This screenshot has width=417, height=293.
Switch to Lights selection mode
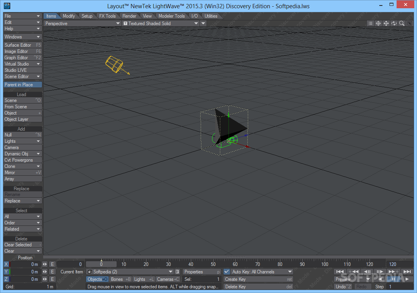point(144,279)
